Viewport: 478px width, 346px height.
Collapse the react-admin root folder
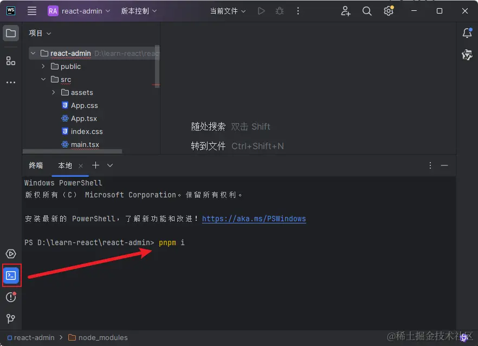tap(33, 53)
